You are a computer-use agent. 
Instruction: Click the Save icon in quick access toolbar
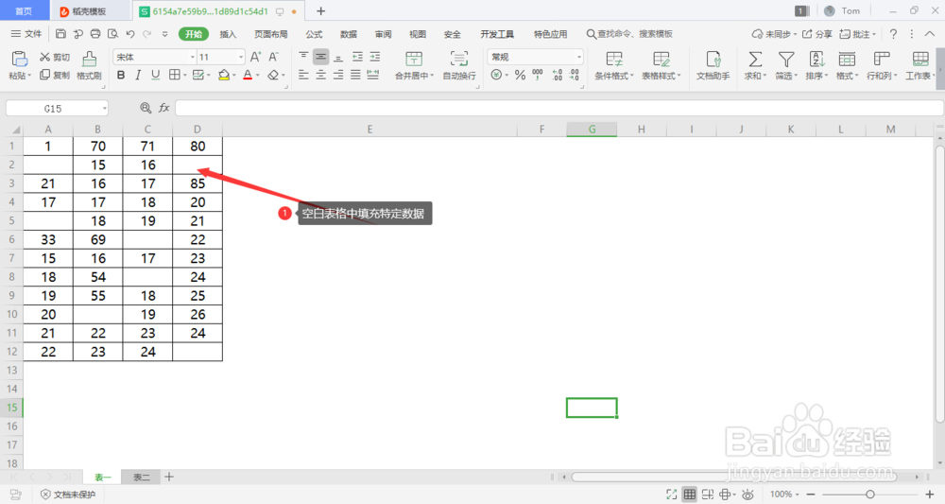pos(60,34)
